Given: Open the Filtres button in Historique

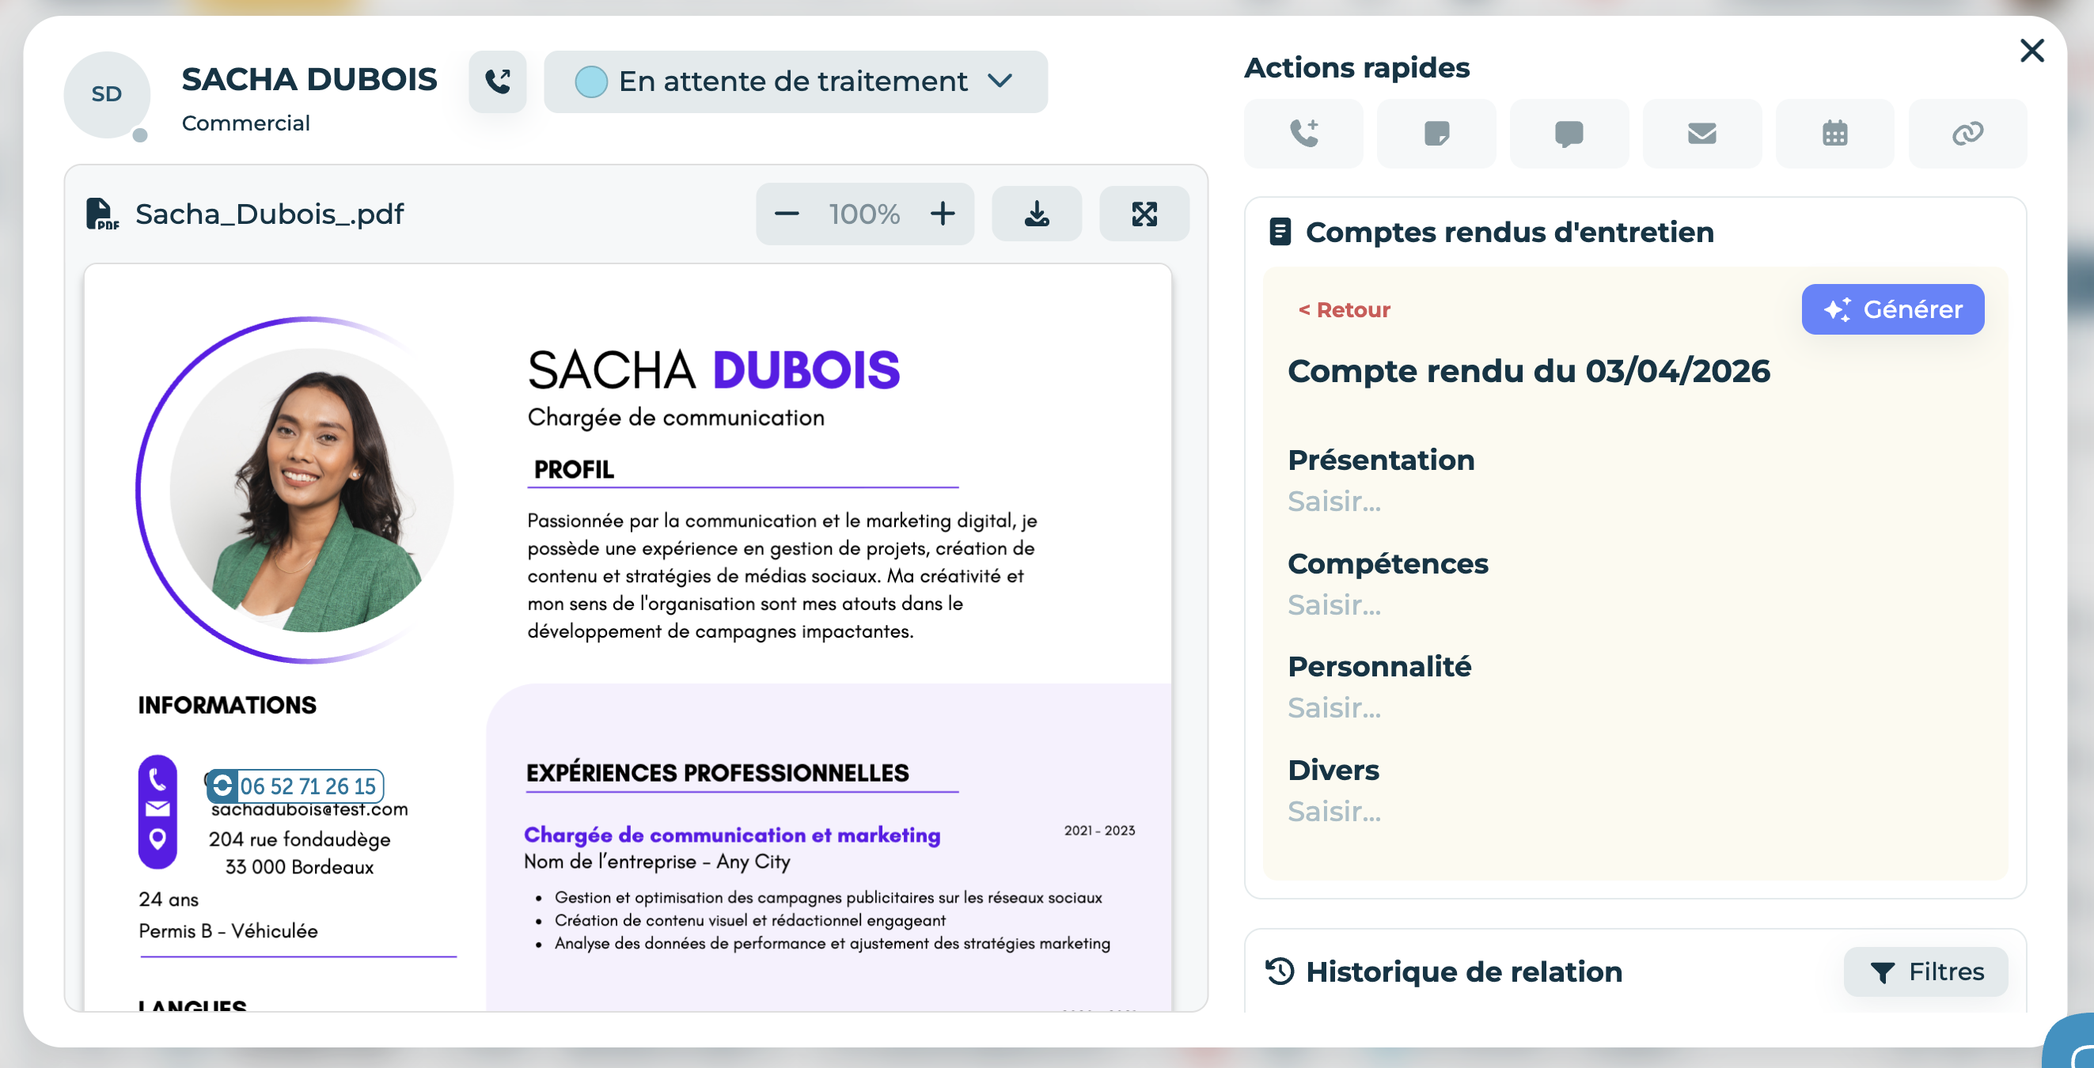Looking at the screenshot, I should tap(1925, 971).
